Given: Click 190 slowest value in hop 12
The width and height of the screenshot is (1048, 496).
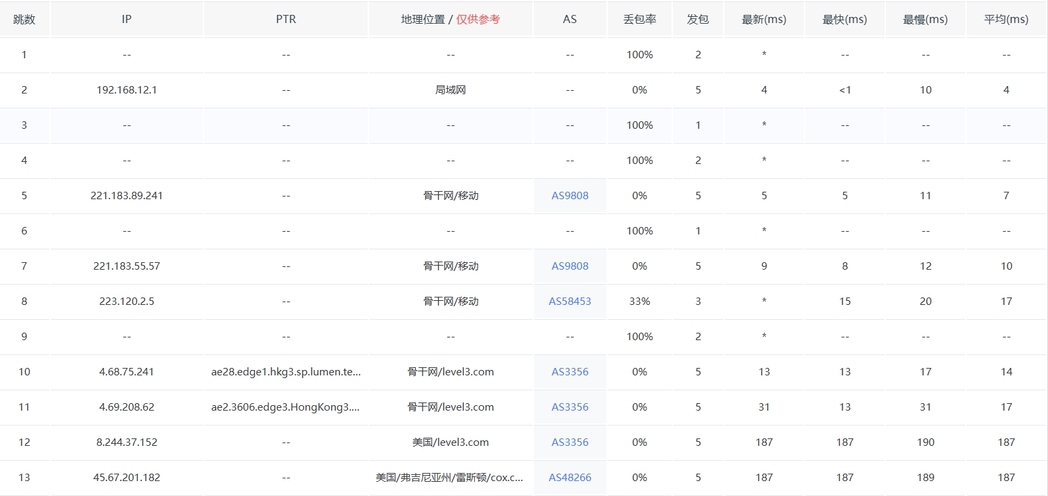Looking at the screenshot, I should coord(925,442).
